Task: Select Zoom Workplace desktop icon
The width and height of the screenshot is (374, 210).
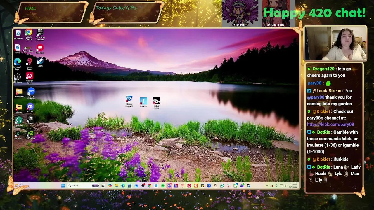Action: (x=31, y=93)
